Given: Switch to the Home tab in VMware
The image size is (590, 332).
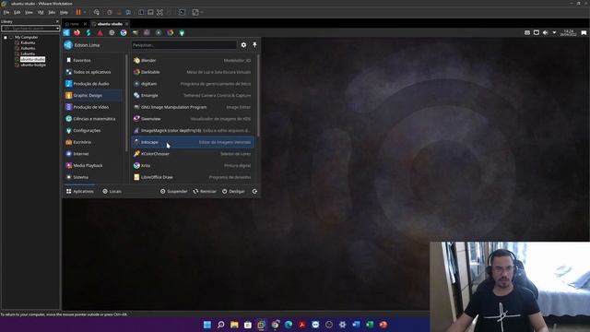Looking at the screenshot, I should point(76,24).
